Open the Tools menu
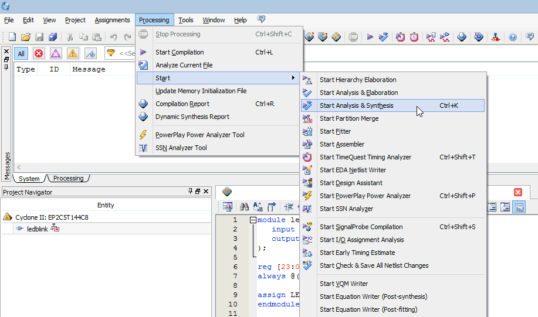The height and width of the screenshot is (317, 538). coord(185,20)
